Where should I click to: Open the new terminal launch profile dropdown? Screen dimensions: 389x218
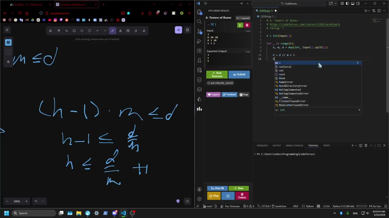pyautogui.click(x=356, y=146)
